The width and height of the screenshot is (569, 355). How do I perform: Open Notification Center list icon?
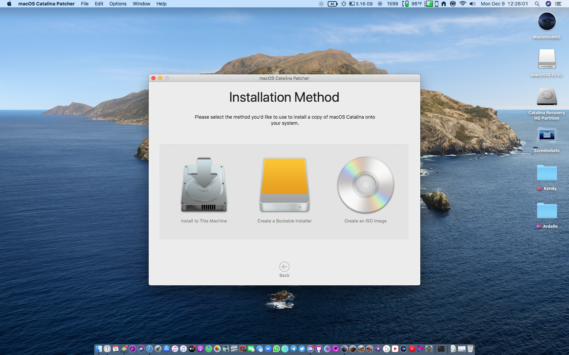pos(559,4)
